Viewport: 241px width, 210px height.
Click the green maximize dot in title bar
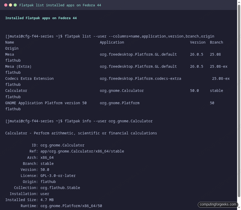pos(15,5)
